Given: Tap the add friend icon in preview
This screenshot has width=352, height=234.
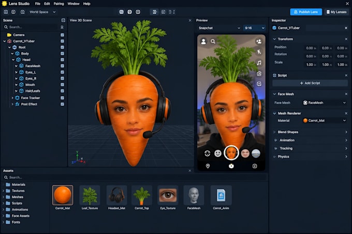Looking at the screenshot, I should [x=259, y=41].
